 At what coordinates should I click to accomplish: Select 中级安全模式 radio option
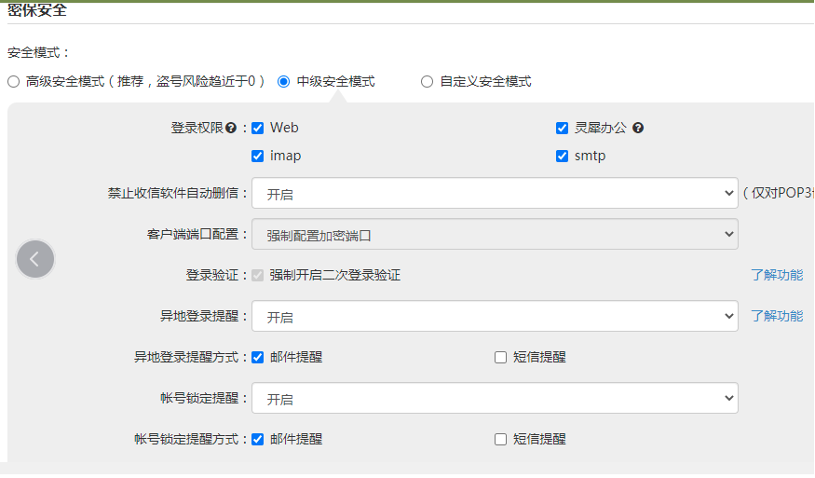(284, 82)
